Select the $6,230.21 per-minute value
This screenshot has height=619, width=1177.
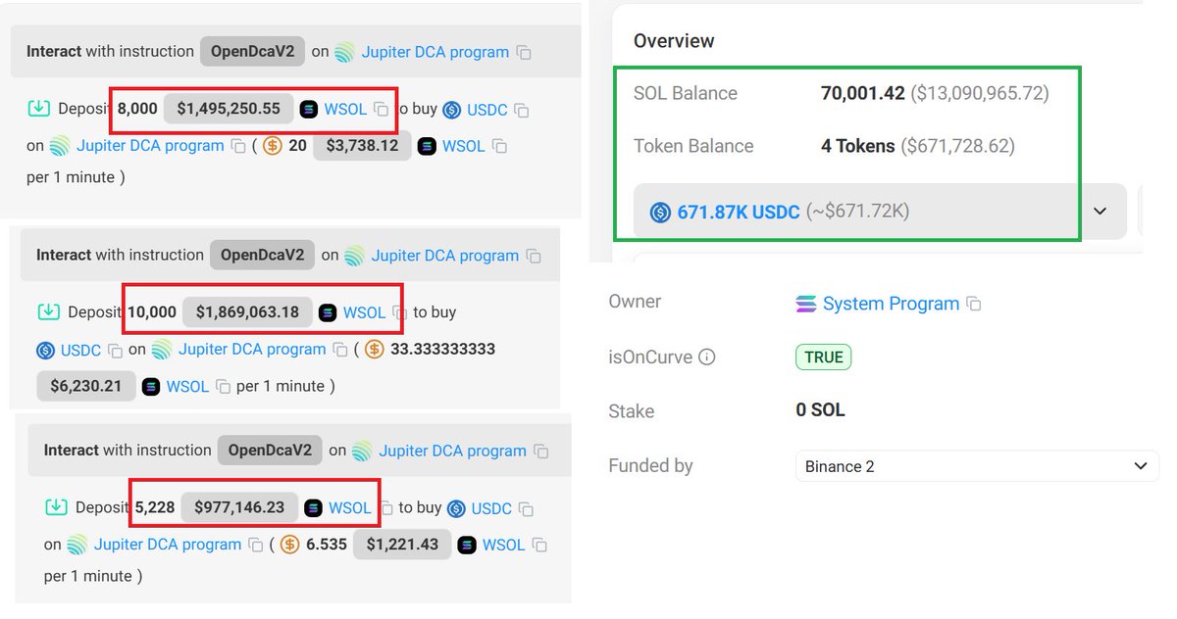pos(86,386)
